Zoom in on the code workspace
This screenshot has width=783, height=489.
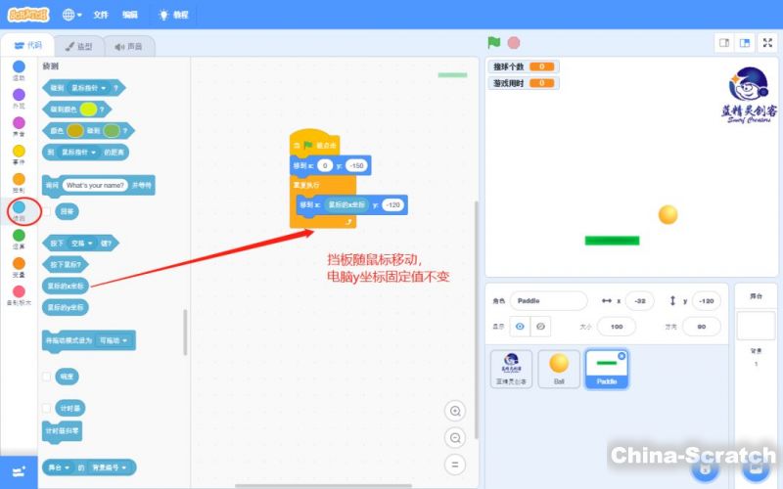pos(454,411)
